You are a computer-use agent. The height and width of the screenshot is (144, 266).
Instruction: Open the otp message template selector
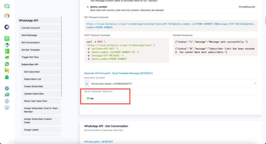tap(171, 98)
